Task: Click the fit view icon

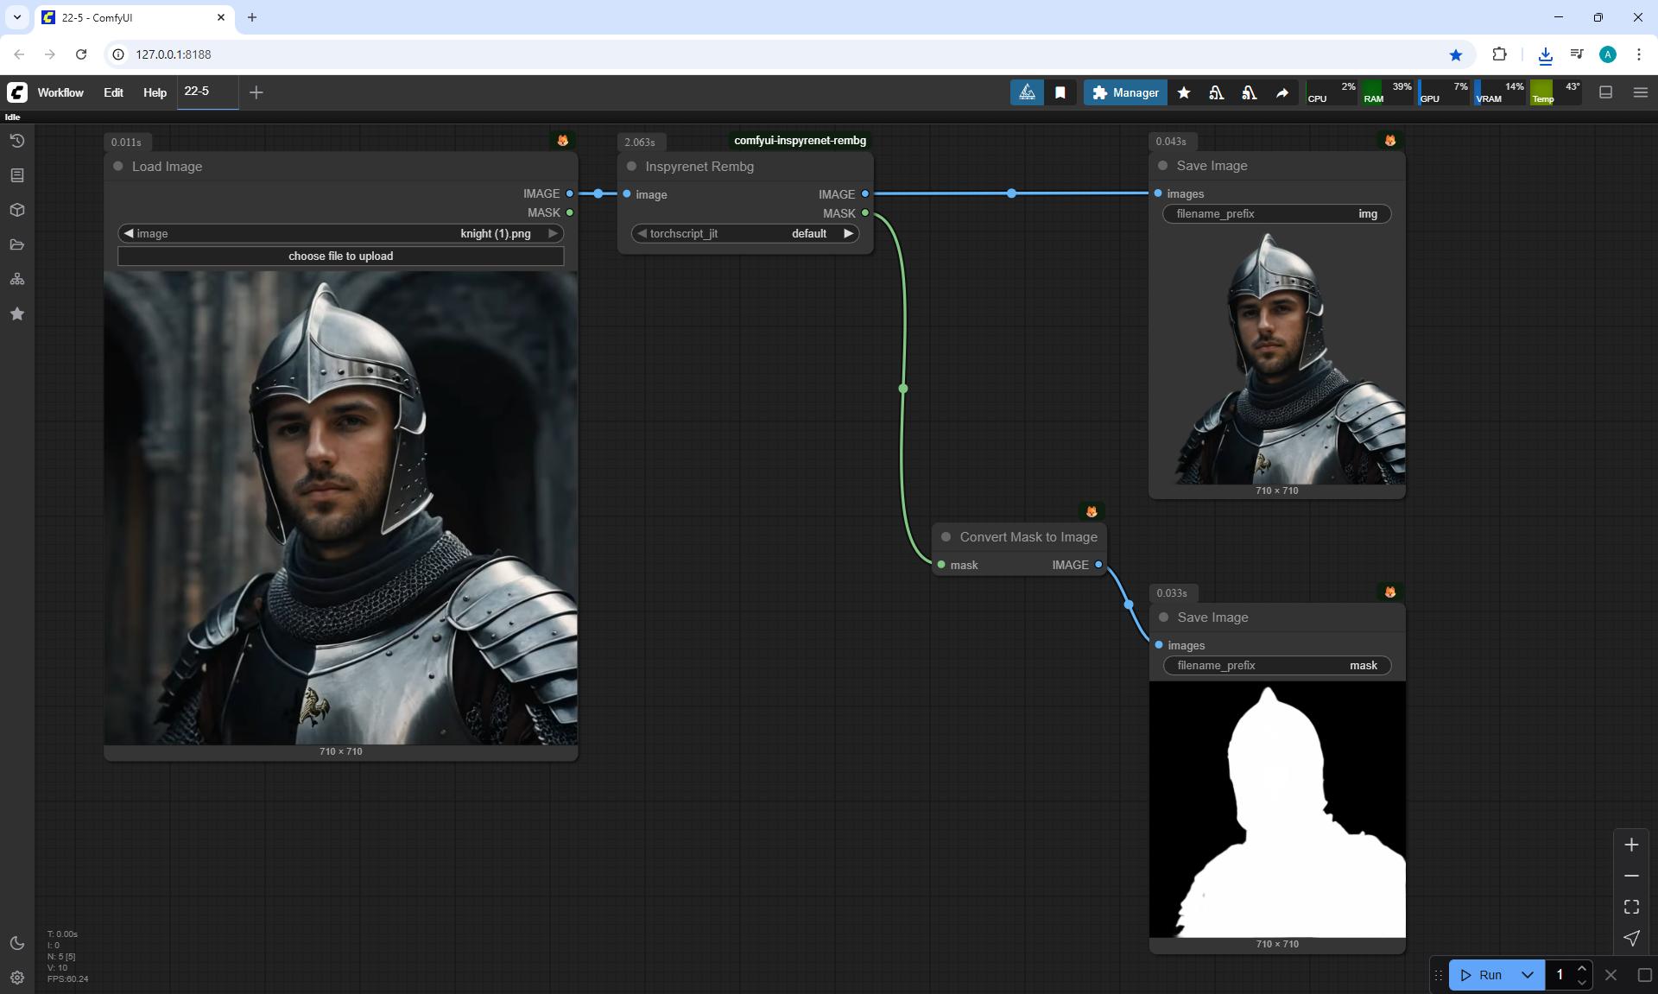Action: tap(1631, 907)
